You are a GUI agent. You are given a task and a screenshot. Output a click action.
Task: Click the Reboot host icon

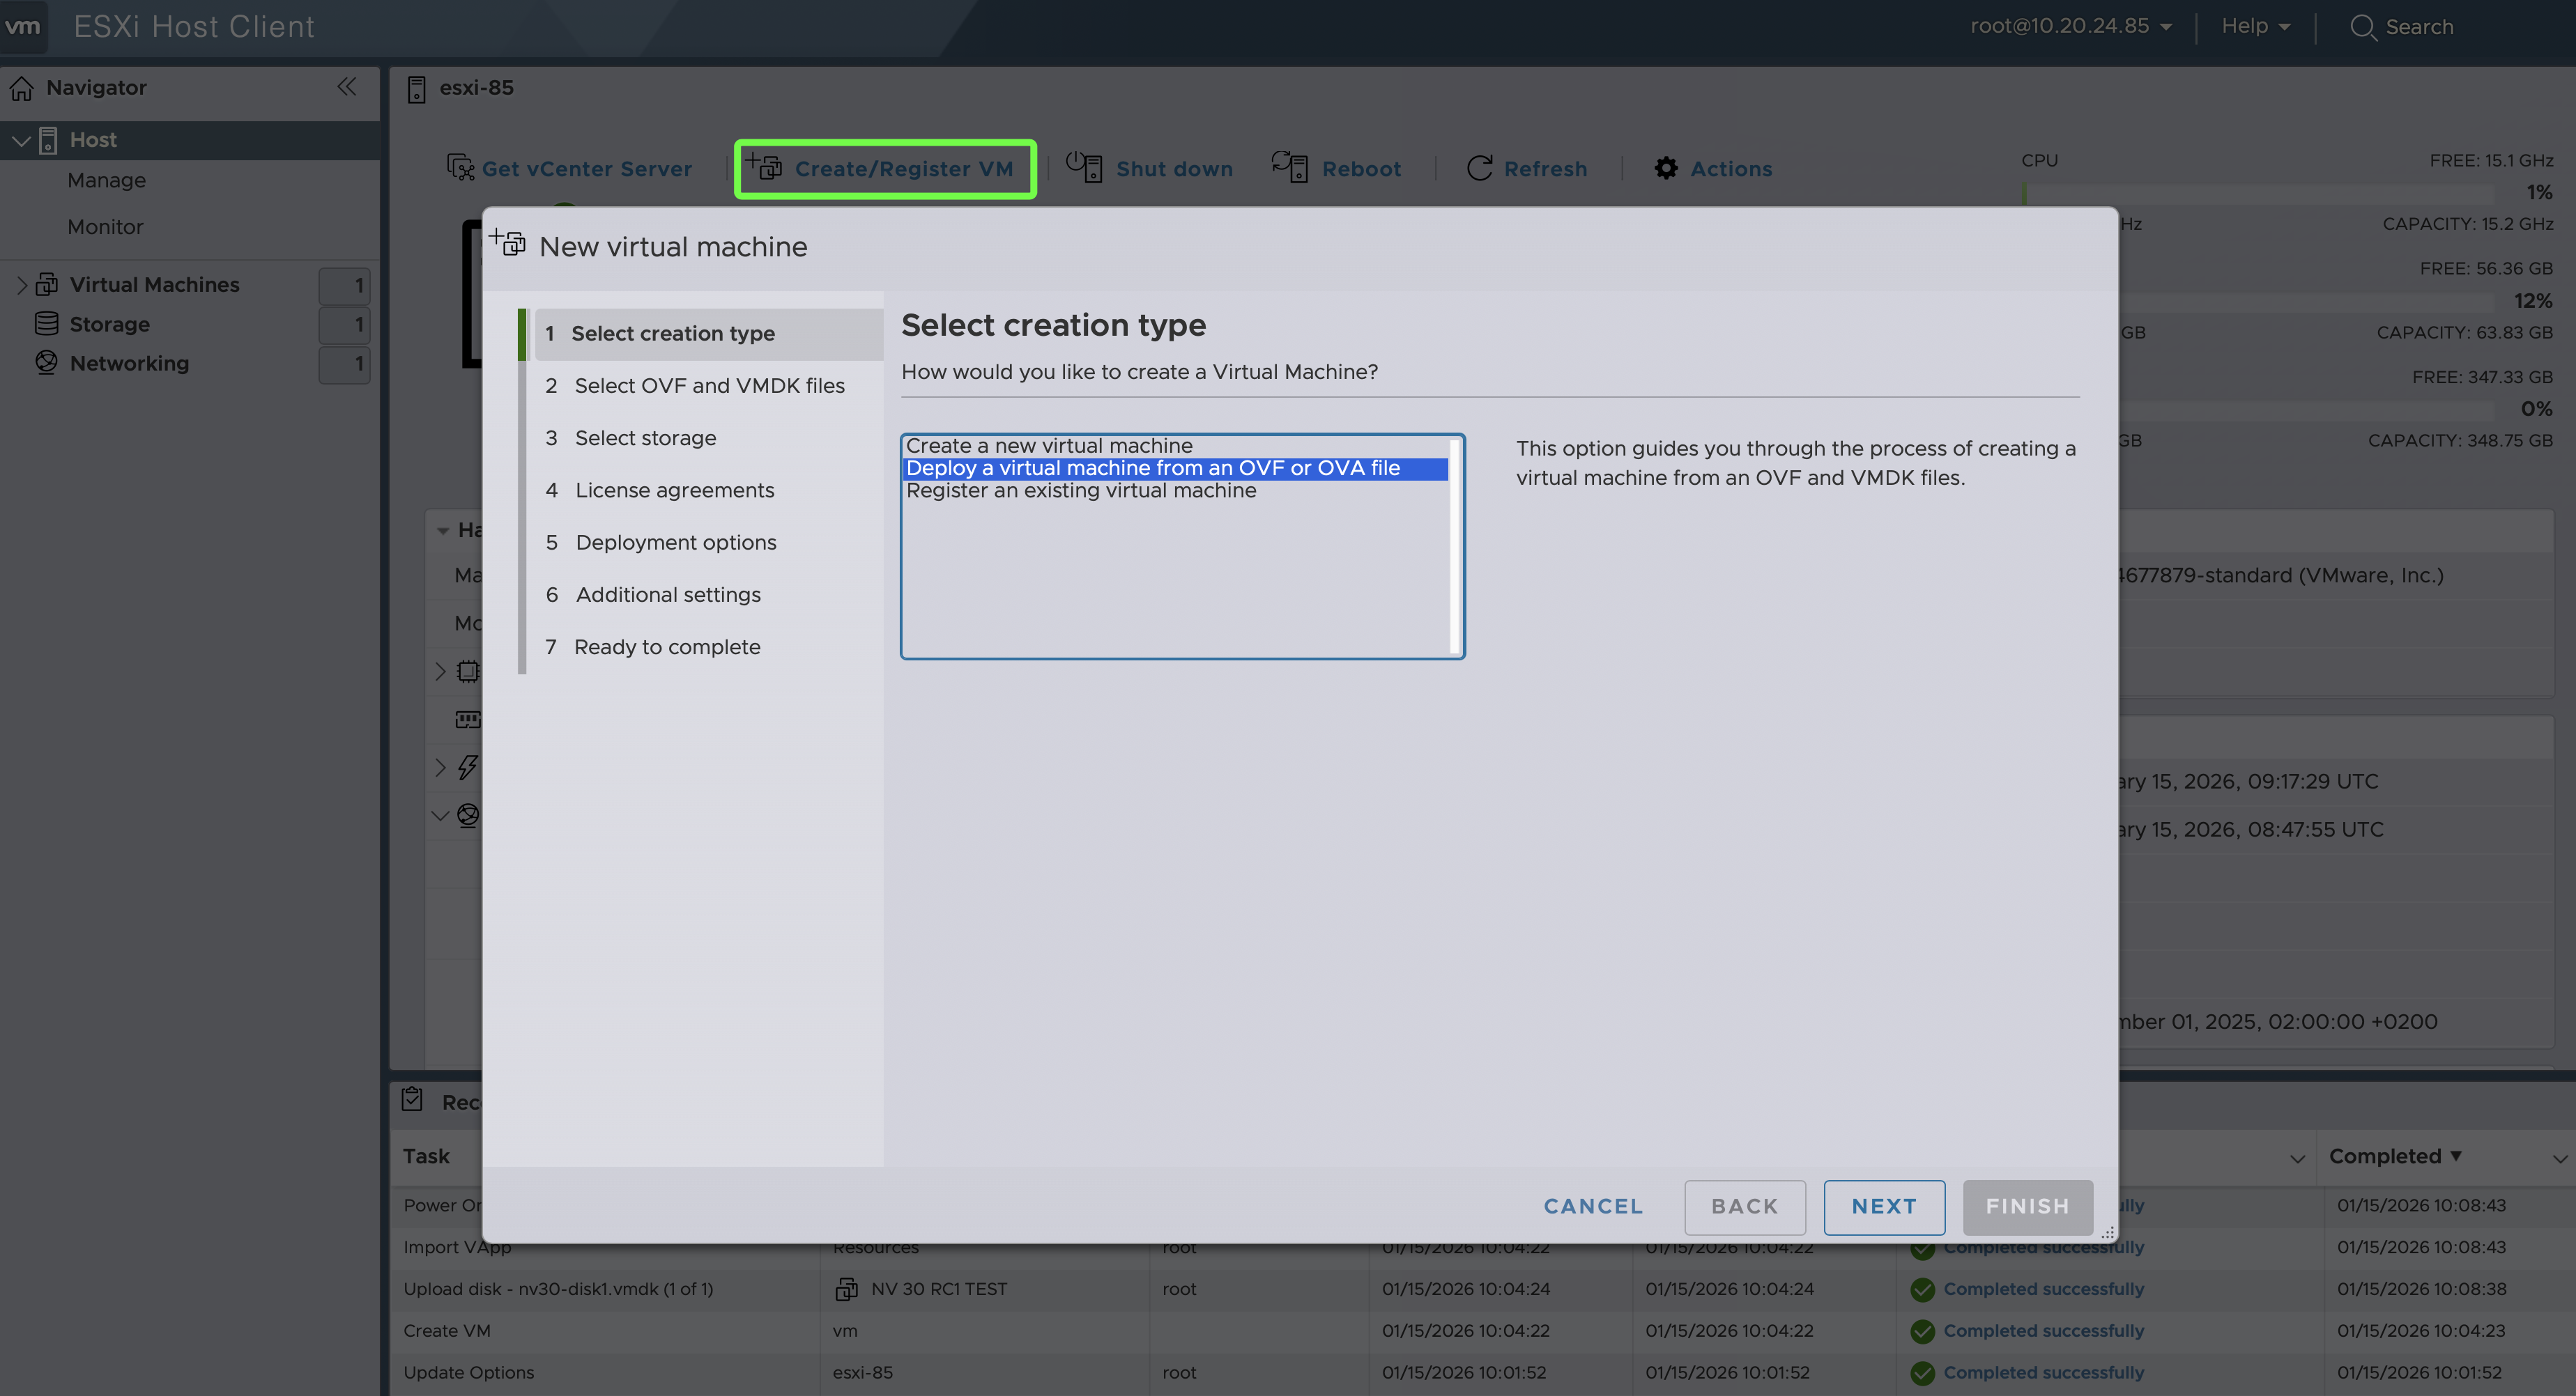pyautogui.click(x=1290, y=167)
